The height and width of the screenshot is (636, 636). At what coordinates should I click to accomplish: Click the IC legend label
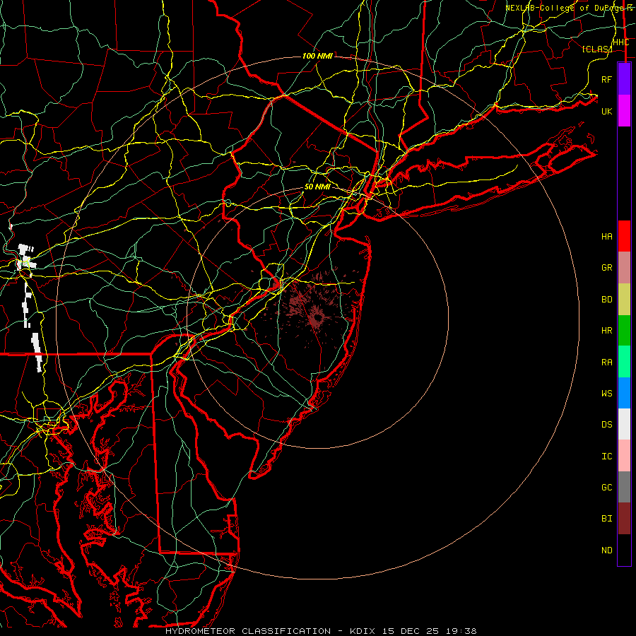(x=607, y=457)
